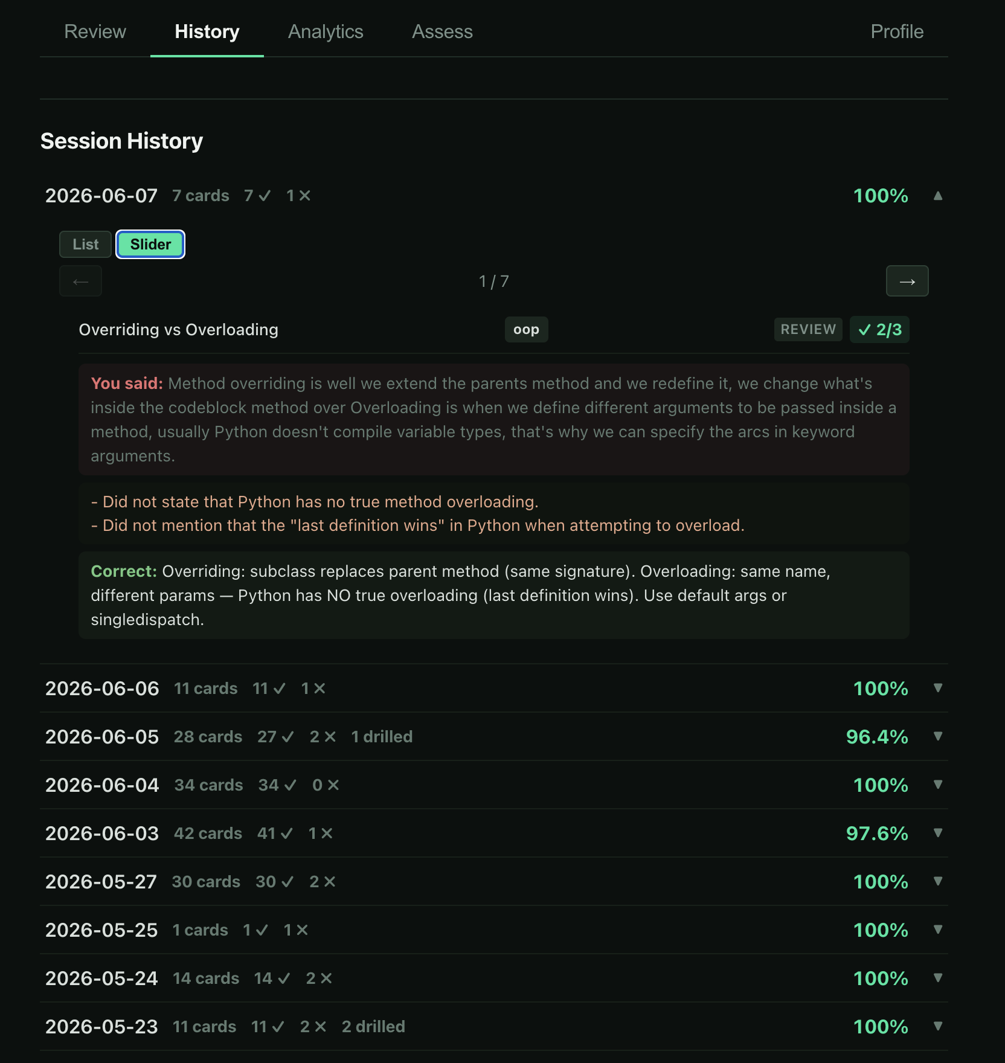Expand the 2026-06-03 session arrow
This screenshot has height=1063, width=1005.
point(938,833)
